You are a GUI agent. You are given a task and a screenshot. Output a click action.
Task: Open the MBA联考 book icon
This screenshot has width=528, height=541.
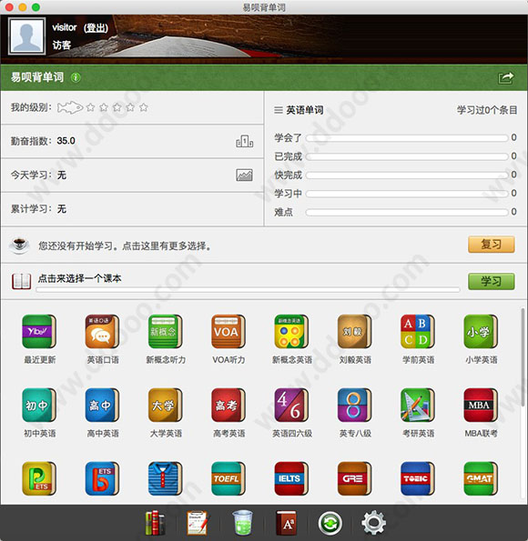pyautogui.click(x=481, y=405)
